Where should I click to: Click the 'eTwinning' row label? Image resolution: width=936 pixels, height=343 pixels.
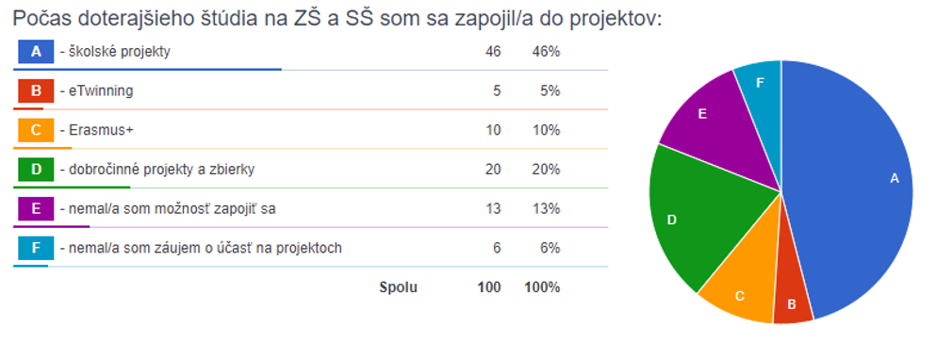pos(97,91)
